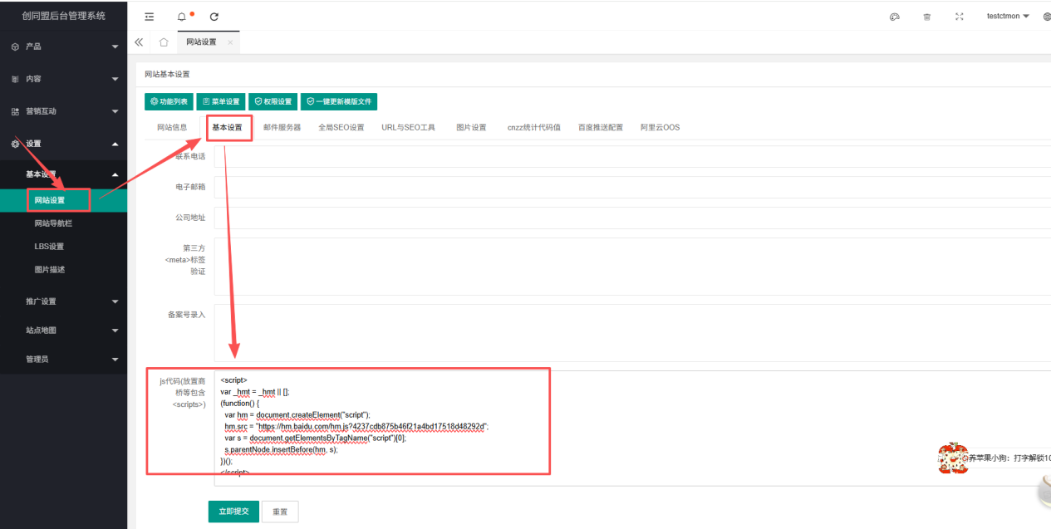Click the 立即提交 submit button
The height and width of the screenshot is (529, 1051).
pyautogui.click(x=233, y=512)
